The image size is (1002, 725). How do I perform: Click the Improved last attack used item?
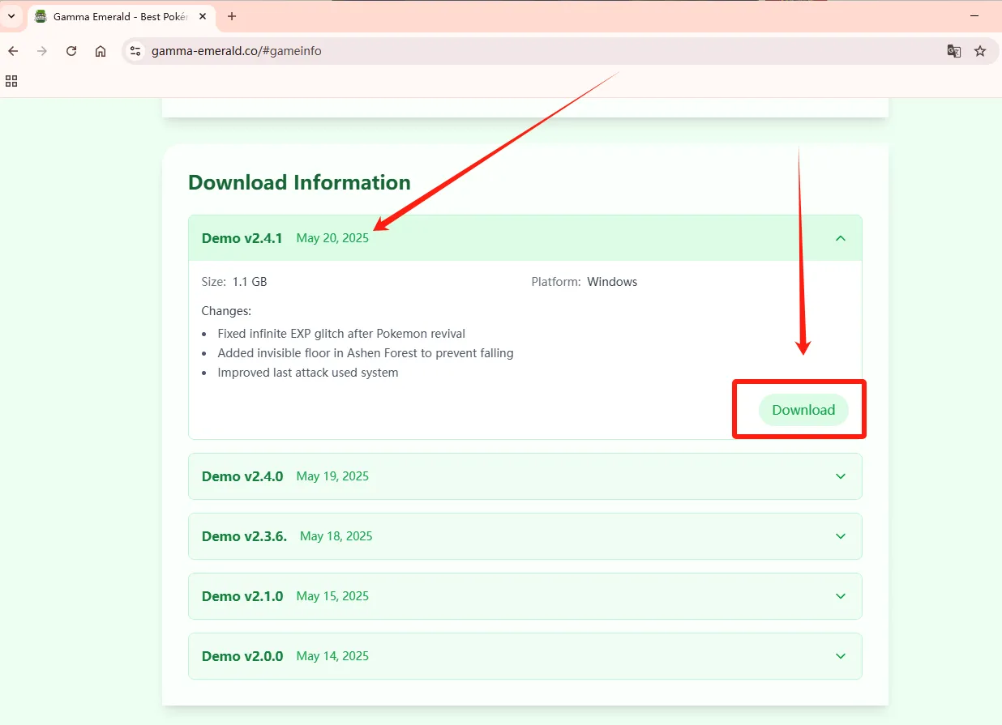[x=308, y=373]
